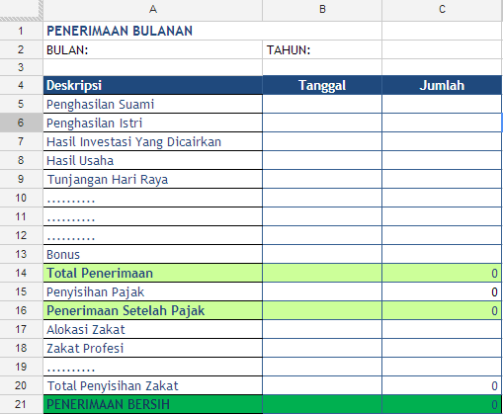Click the BULAN: cell

[153, 50]
